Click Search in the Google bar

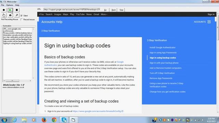pyautogui.click(x=49, y=14)
